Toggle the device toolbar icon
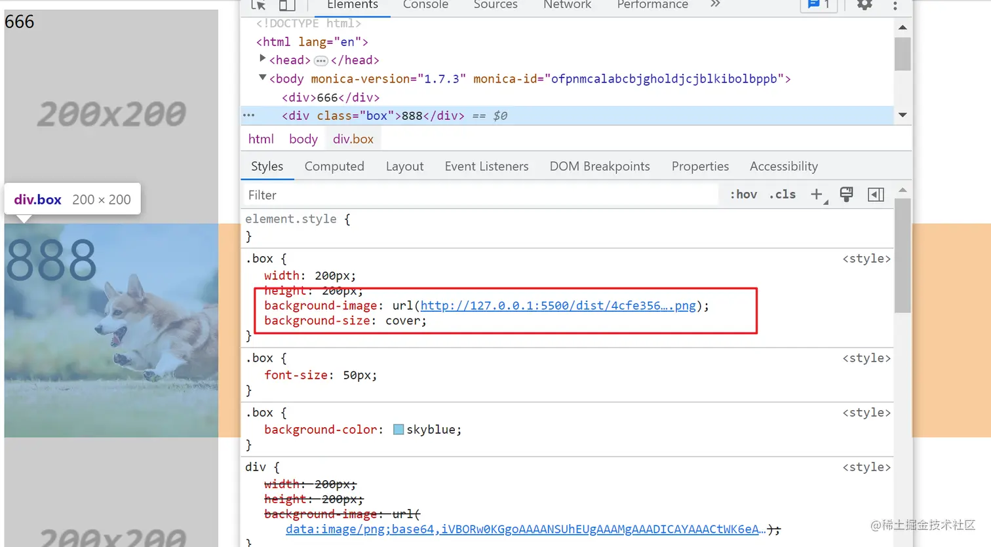The width and height of the screenshot is (991, 547). (287, 5)
